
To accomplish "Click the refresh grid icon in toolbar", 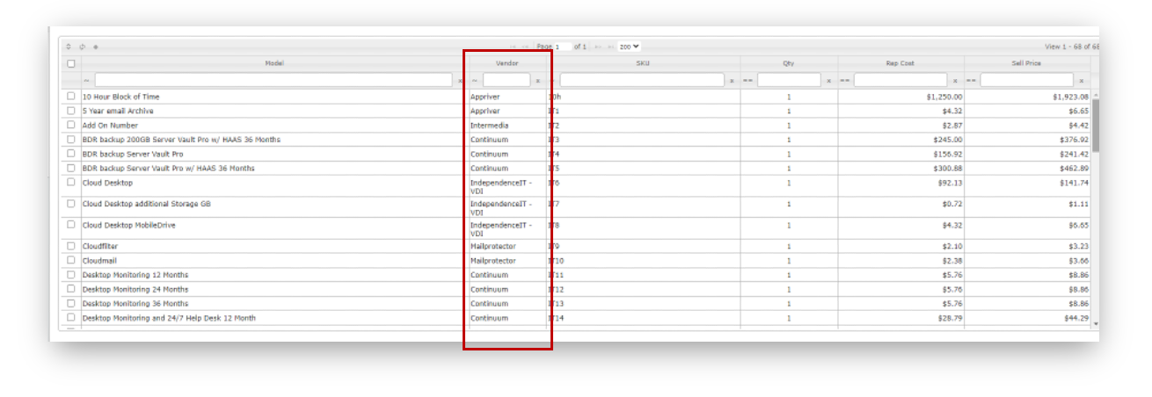I will pos(82,47).
